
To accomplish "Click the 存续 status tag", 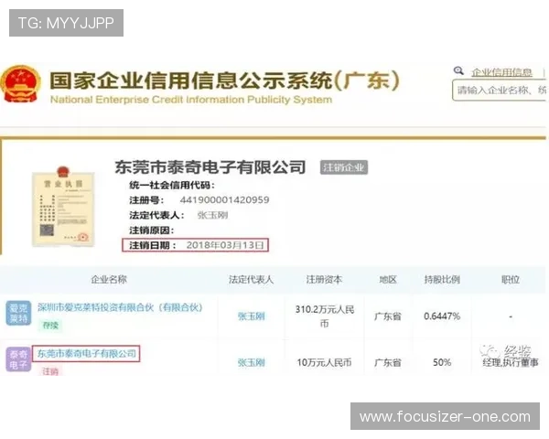I will click(x=50, y=326).
